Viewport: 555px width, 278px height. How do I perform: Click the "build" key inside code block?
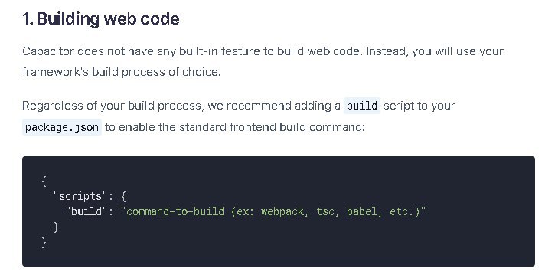[87, 211]
